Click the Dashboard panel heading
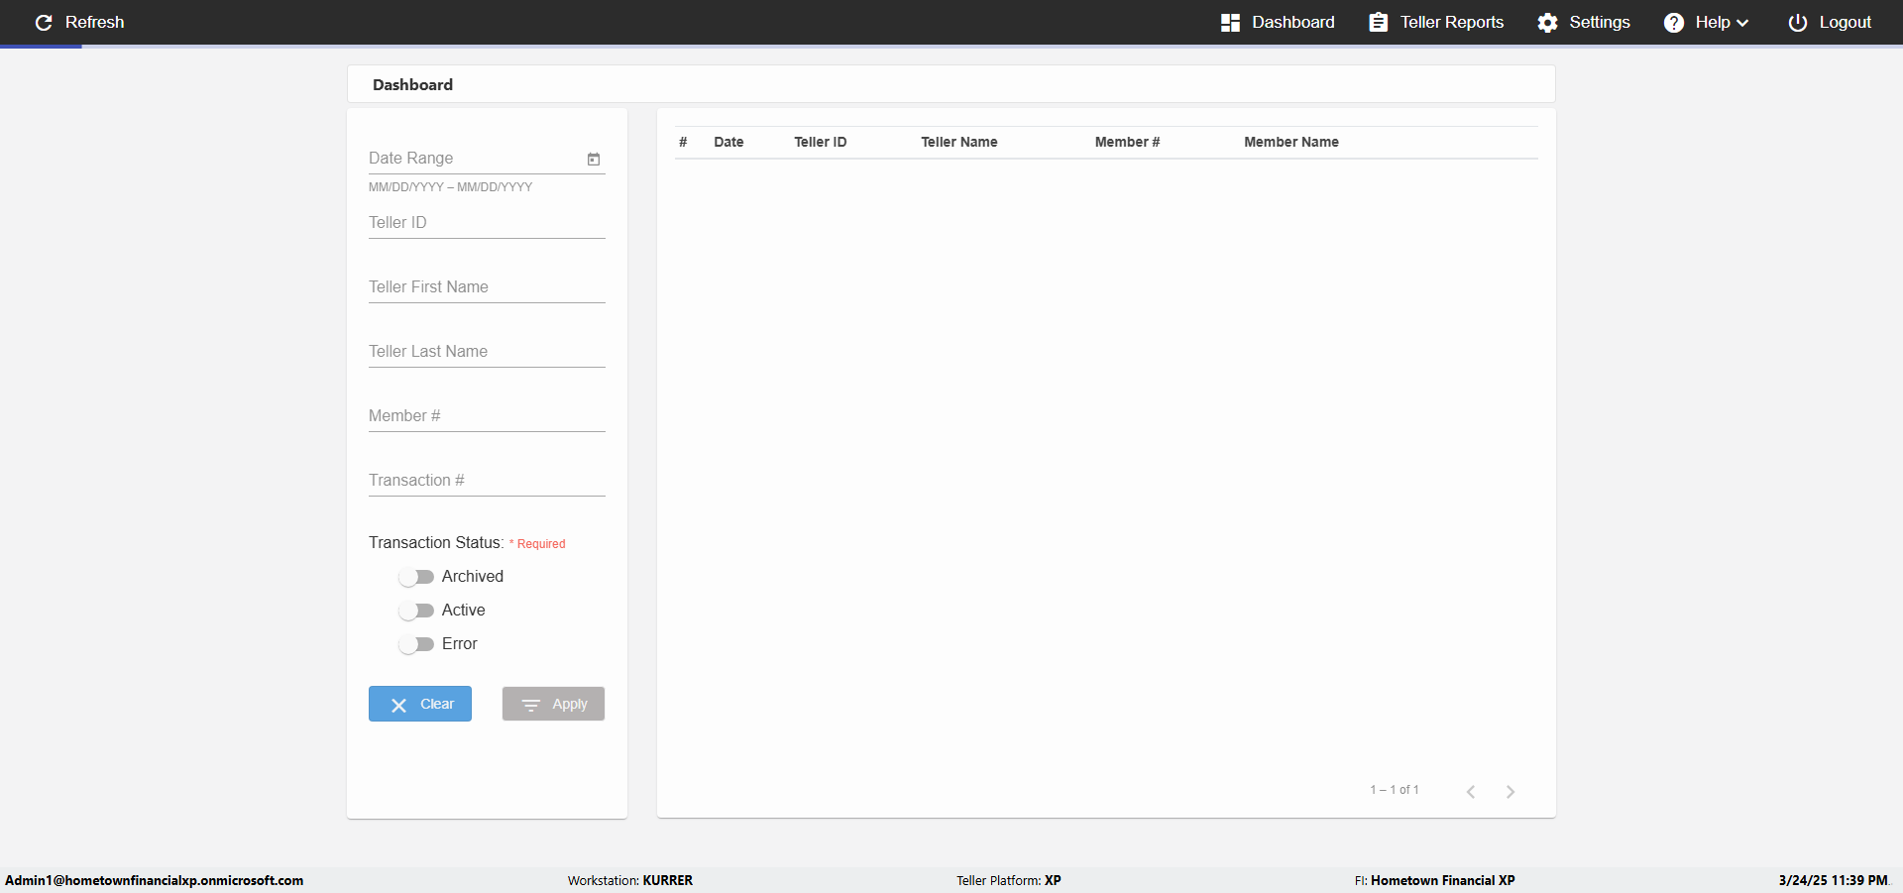This screenshot has height=893, width=1903. coord(412,85)
